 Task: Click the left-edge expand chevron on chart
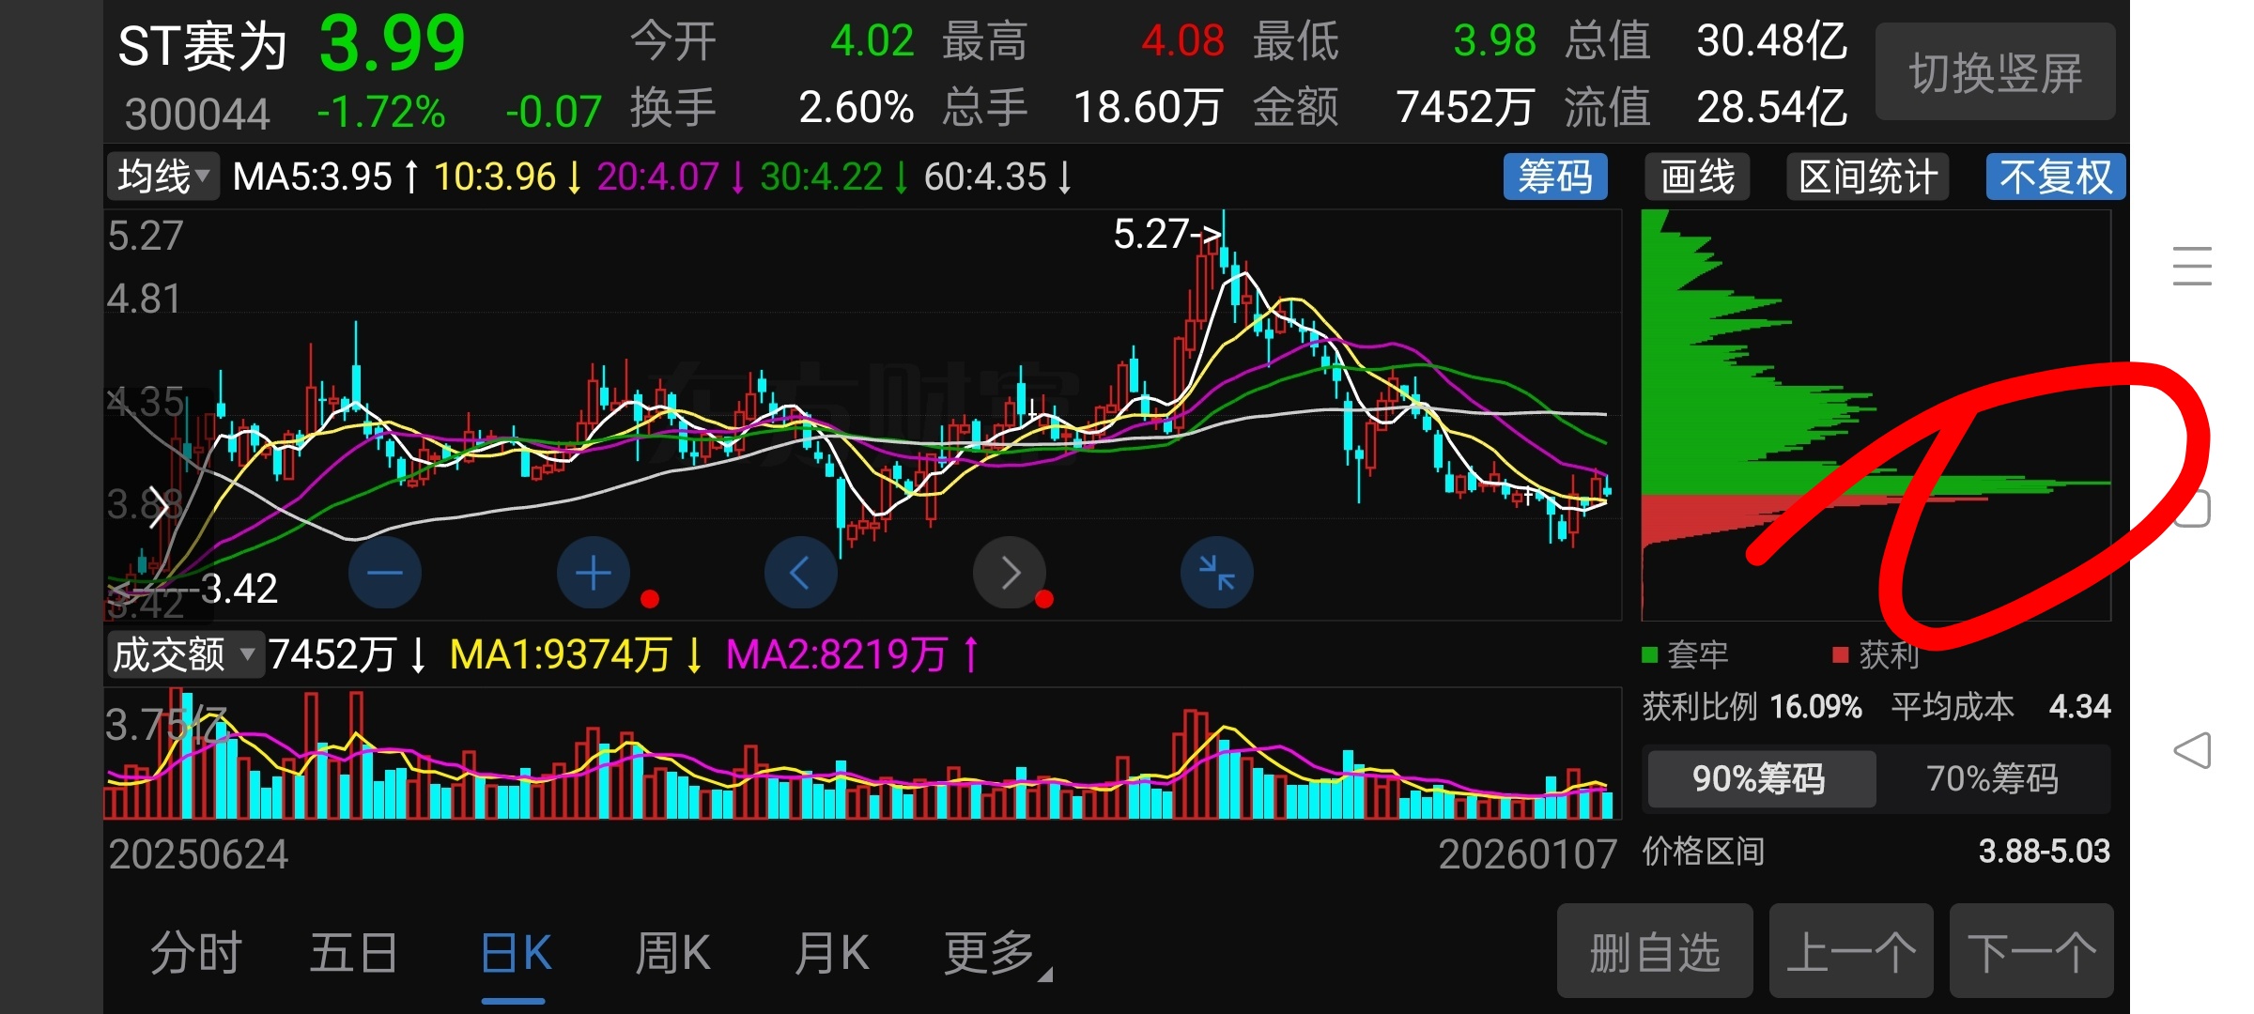(158, 508)
